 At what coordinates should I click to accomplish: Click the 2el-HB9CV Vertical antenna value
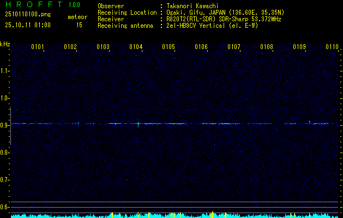tap(213, 26)
